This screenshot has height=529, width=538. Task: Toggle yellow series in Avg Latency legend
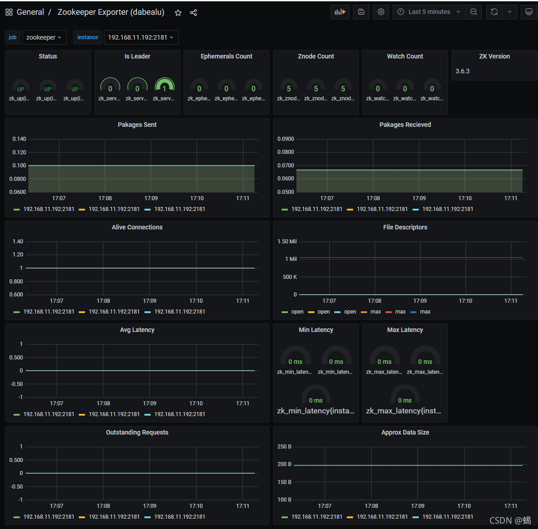click(109, 414)
